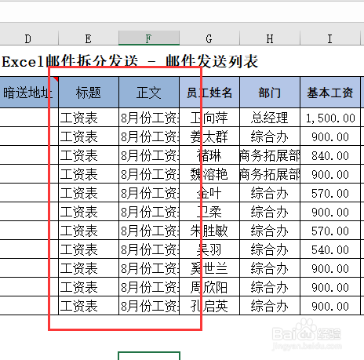Select employee name cell 褚琳
Screen dimensions: 364x360
[x=209, y=155]
